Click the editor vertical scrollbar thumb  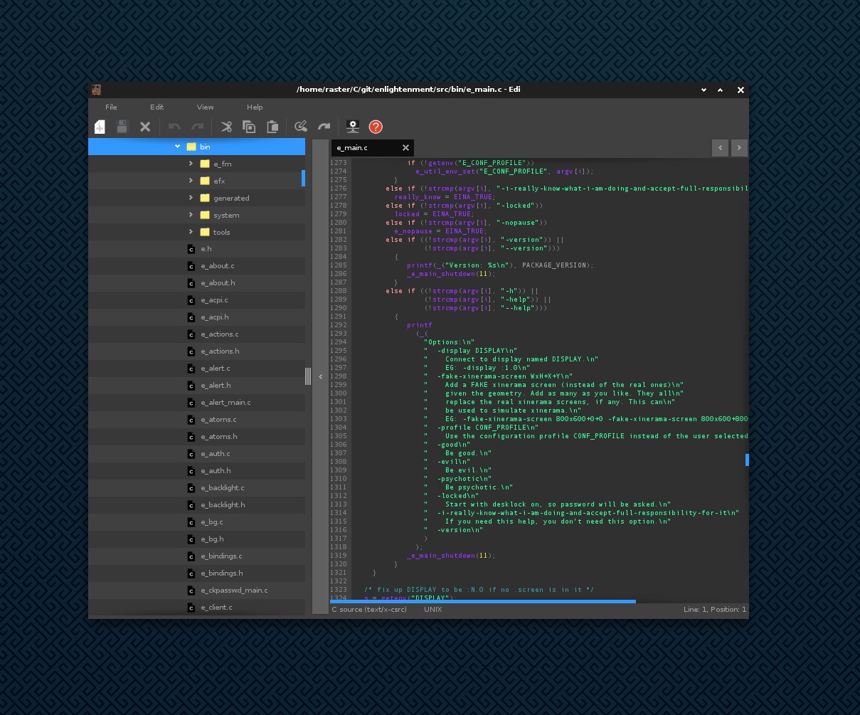[x=747, y=460]
